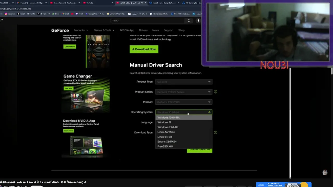This screenshot has height=187, width=333.
Task: Close the YouTube tab
Action: click(x=112, y=3)
